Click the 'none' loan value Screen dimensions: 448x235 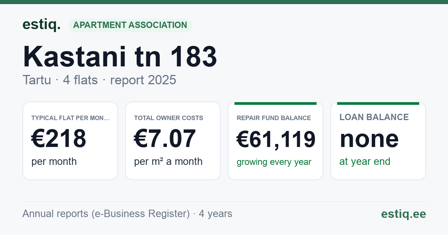(369, 139)
